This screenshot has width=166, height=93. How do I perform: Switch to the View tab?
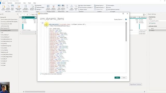pos(24,3)
